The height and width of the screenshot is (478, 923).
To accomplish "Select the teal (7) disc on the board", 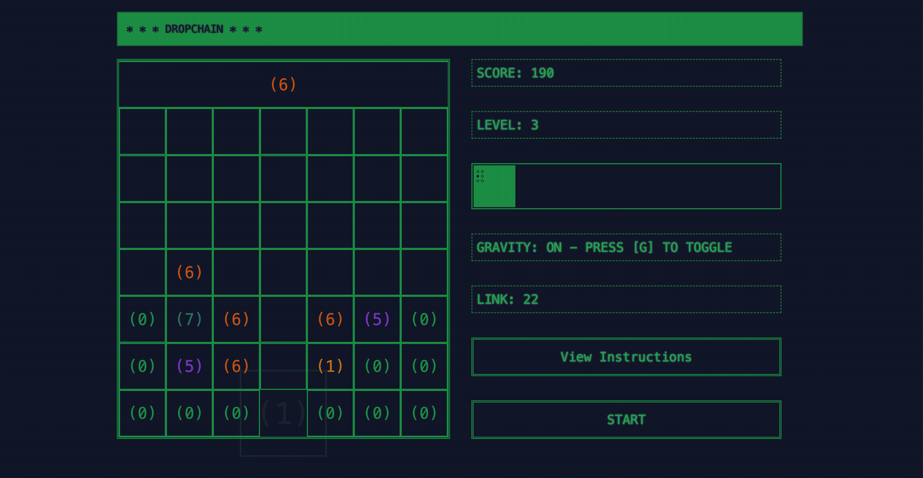I will pyautogui.click(x=189, y=319).
